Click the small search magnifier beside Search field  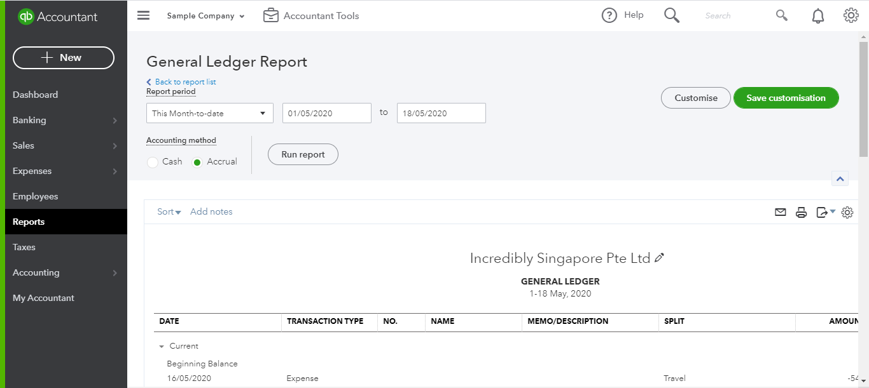tap(782, 15)
